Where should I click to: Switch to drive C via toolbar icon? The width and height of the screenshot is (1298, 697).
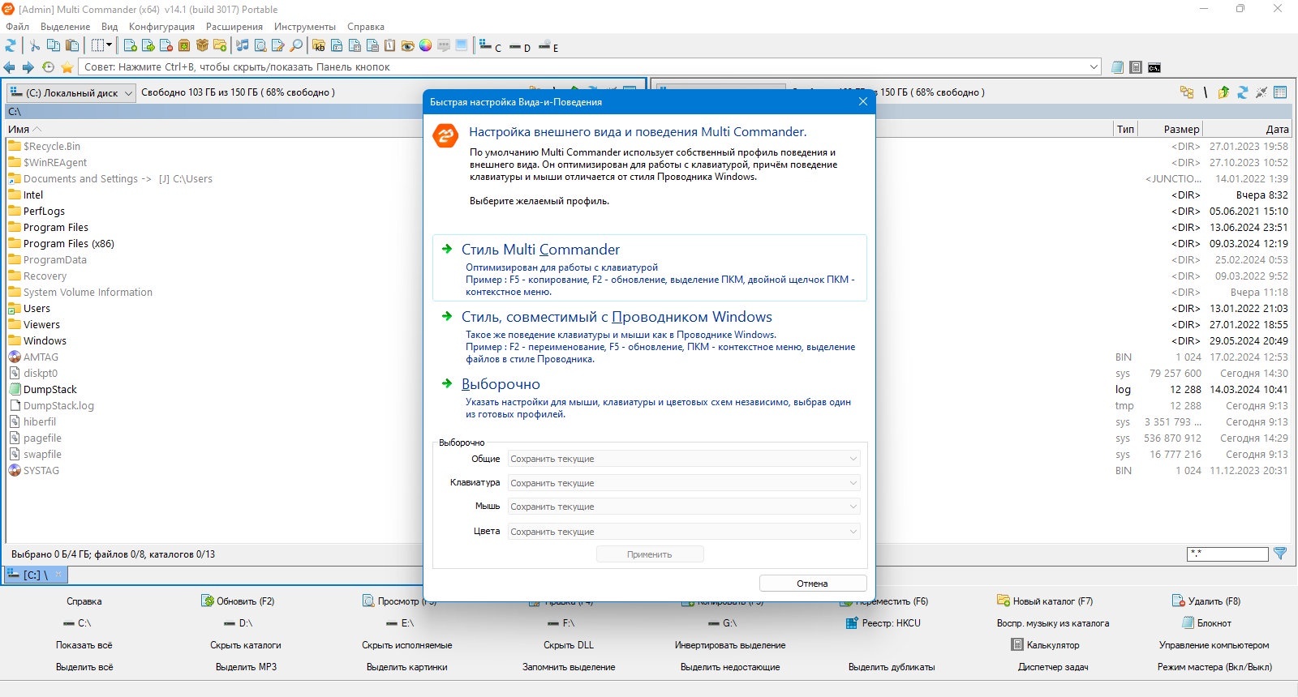click(490, 46)
